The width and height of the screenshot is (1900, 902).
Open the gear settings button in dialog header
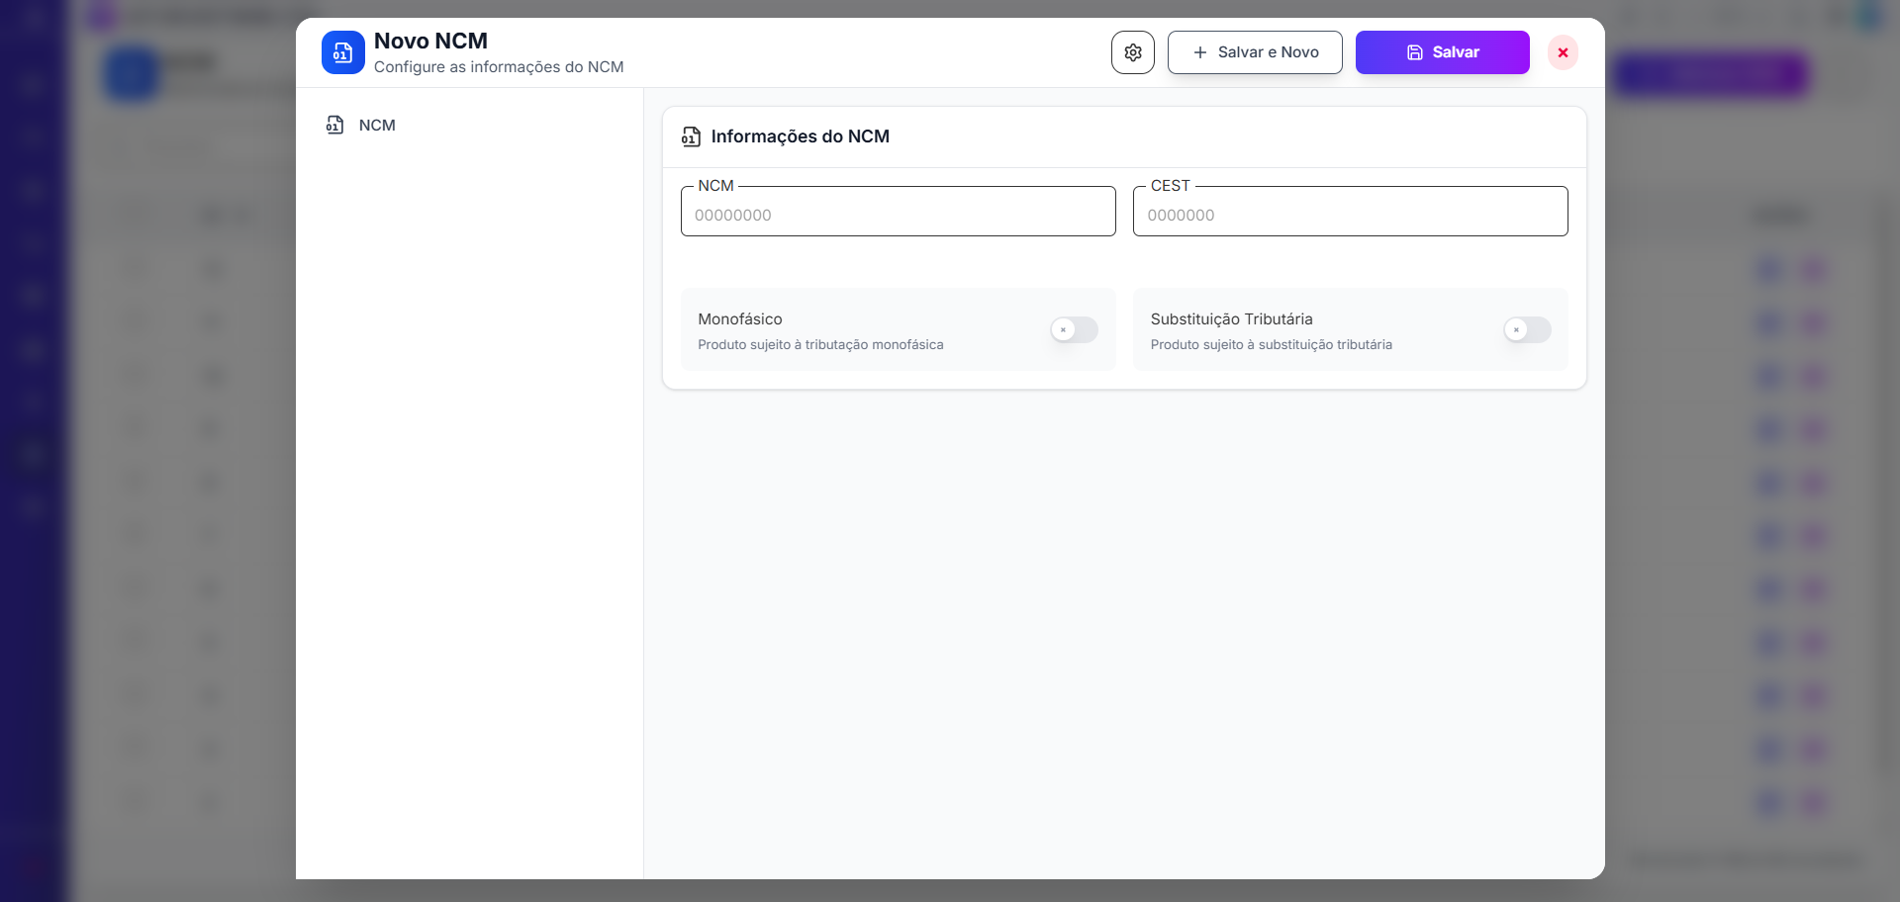tap(1132, 52)
